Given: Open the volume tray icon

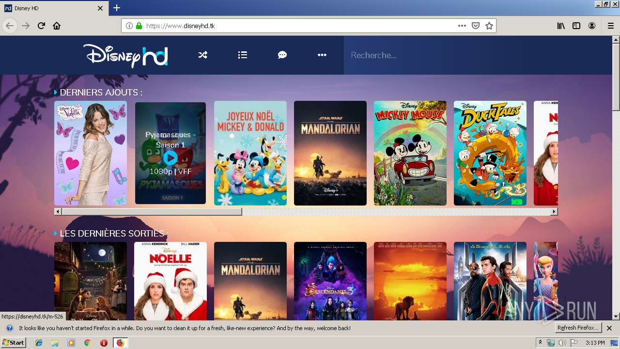Looking at the screenshot, I should point(562,343).
